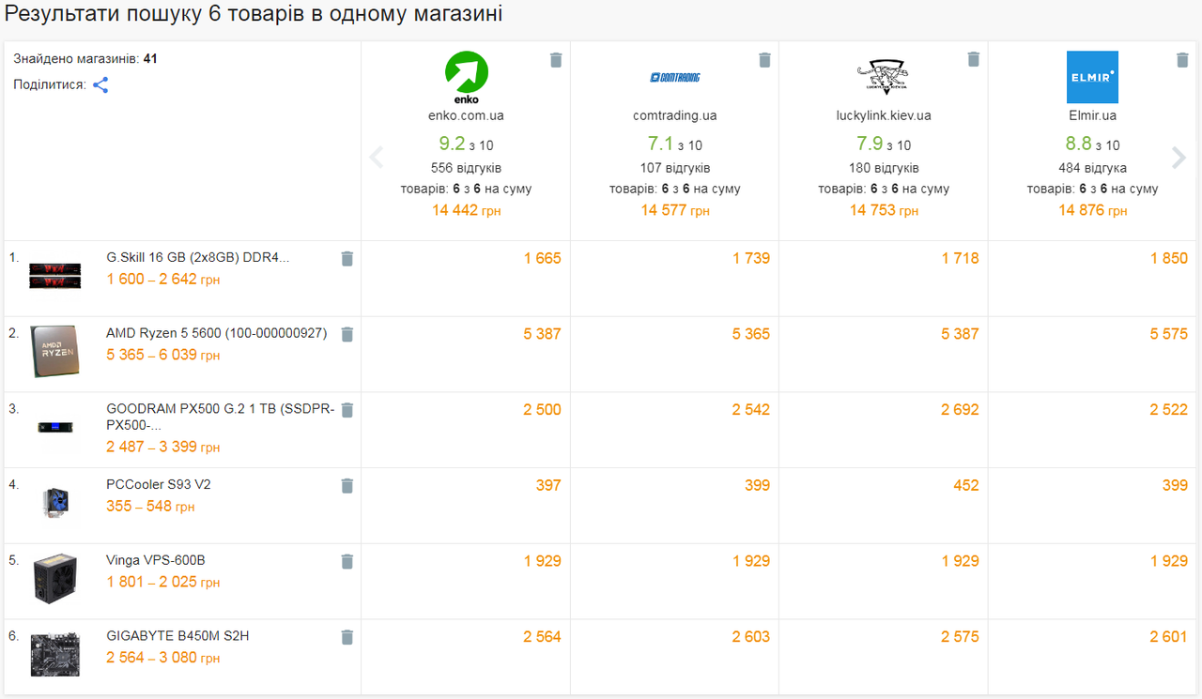Remove GOODRAM PX500 G.2 1 TB via trash icon
This screenshot has width=1202, height=699.
(x=347, y=410)
